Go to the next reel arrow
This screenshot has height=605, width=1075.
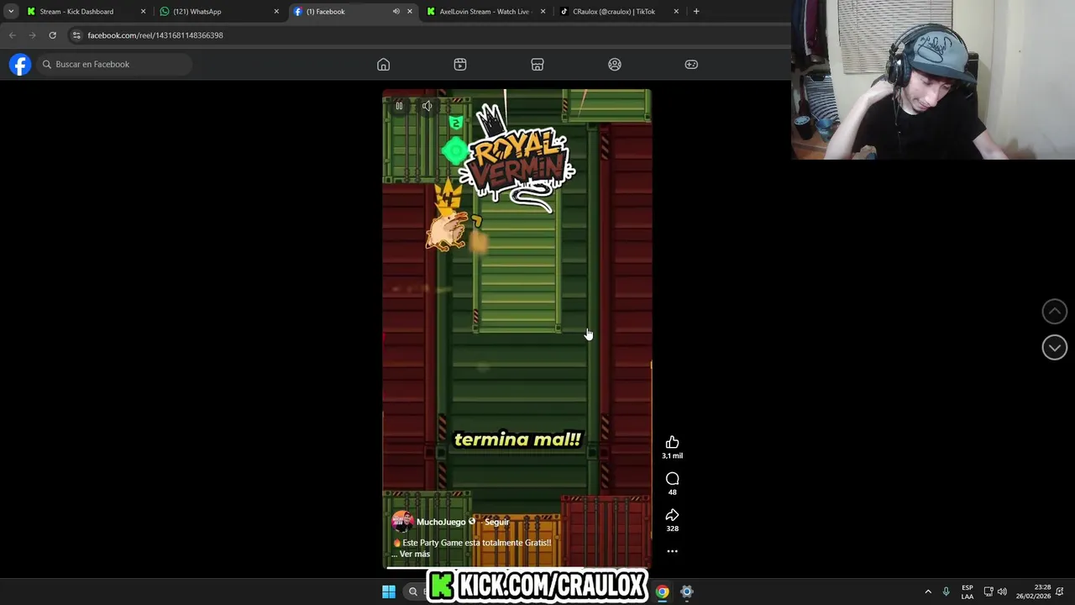[1054, 347]
